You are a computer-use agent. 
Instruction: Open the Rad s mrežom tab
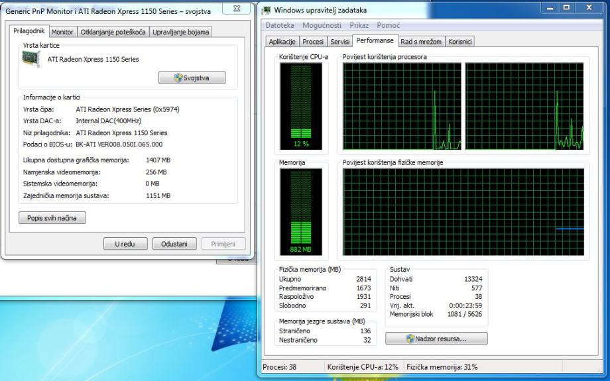(421, 42)
